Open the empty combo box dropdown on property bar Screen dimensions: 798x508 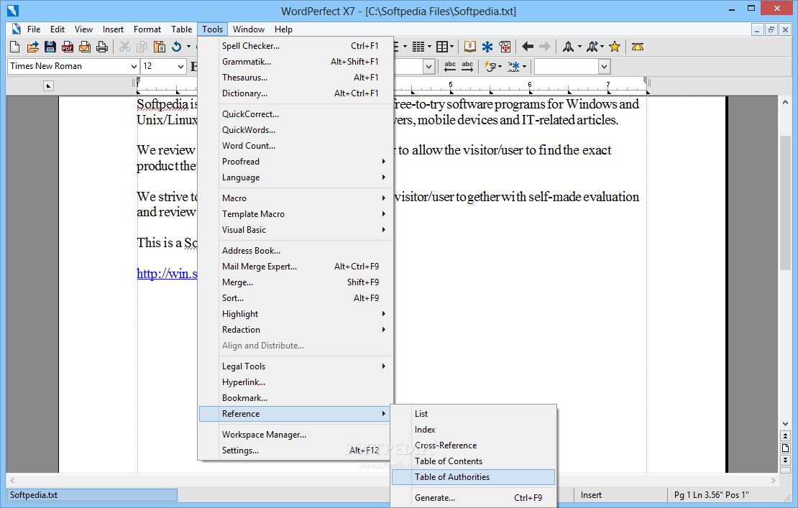[x=604, y=67]
